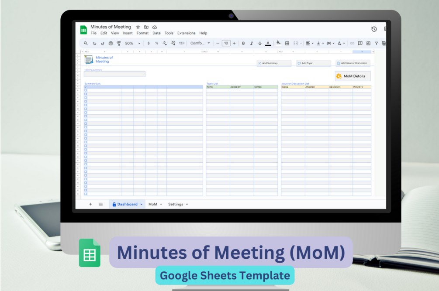Toggle strikethrough formatting
Screen dimensions: 439x291
(x=259, y=43)
